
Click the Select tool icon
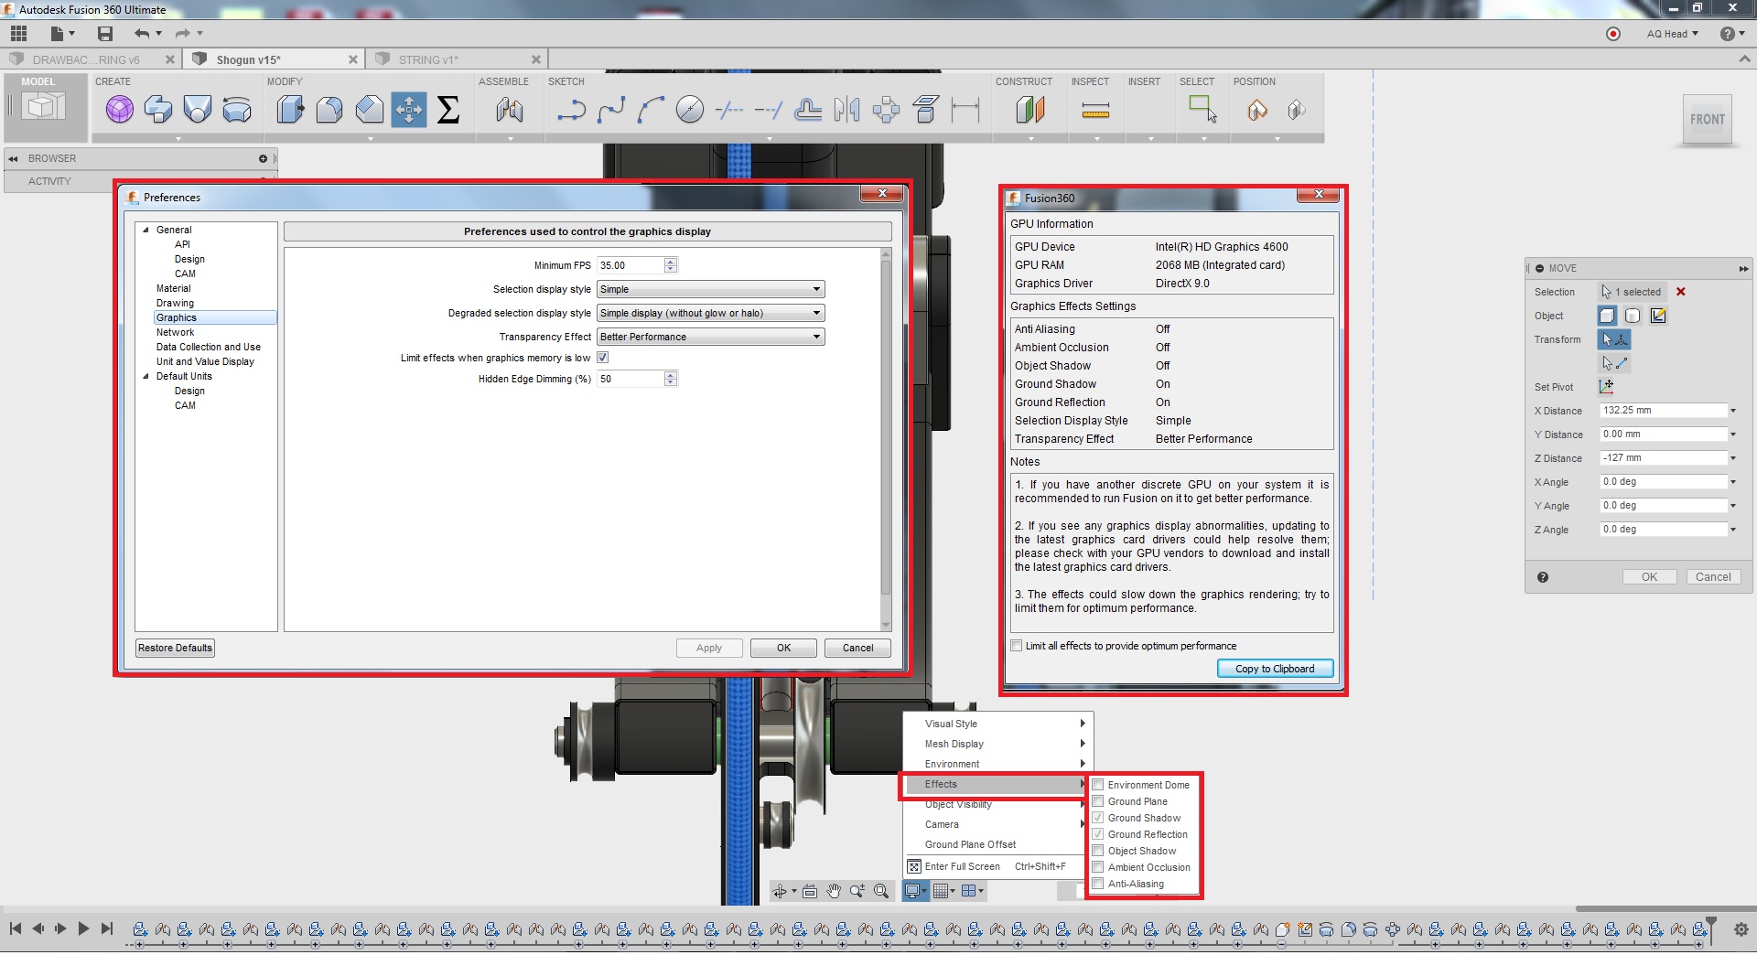(1202, 109)
